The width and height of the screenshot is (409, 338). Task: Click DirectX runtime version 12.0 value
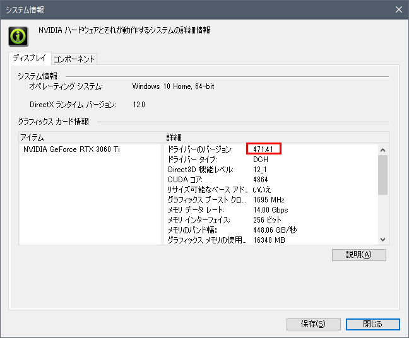[x=139, y=105]
